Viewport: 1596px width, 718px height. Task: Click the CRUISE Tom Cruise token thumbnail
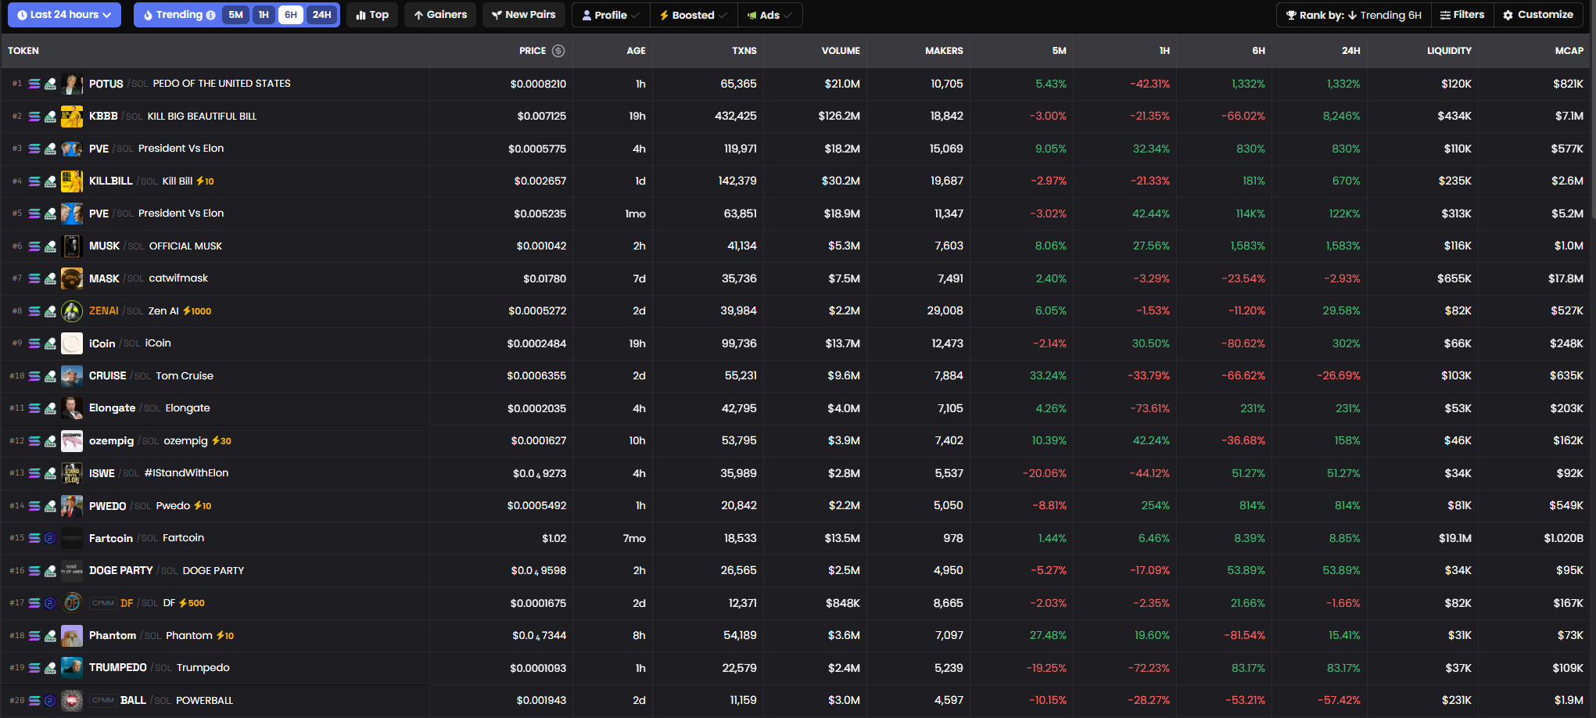point(72,376)
